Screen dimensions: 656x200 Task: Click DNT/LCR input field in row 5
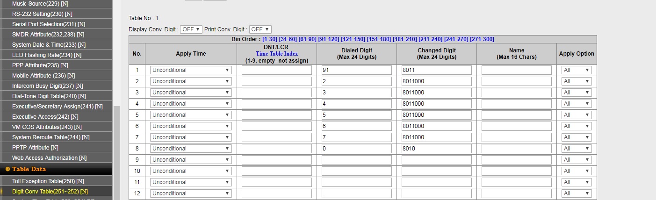coord(276,115)
